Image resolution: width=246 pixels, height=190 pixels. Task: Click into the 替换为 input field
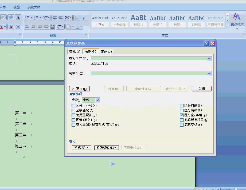149,73
